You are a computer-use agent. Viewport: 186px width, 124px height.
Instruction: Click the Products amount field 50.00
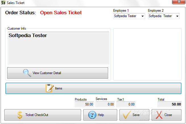coord(84,104)
